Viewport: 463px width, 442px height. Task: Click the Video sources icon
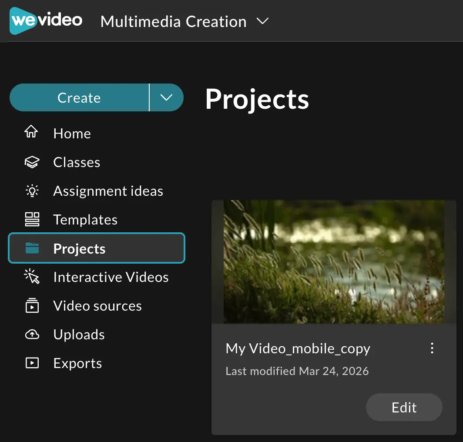click(32, 305)
